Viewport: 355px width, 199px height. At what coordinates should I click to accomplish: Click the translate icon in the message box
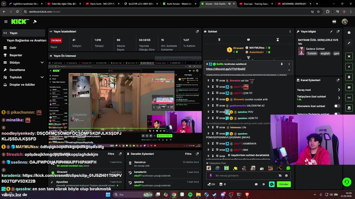(280, 176)
